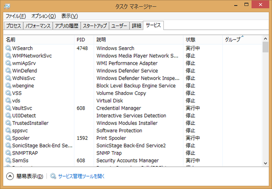Screen dimensions: 272x189
Task: Open the ファイル(F) menu
Action: pyautogui.click(x=16, y=16)
